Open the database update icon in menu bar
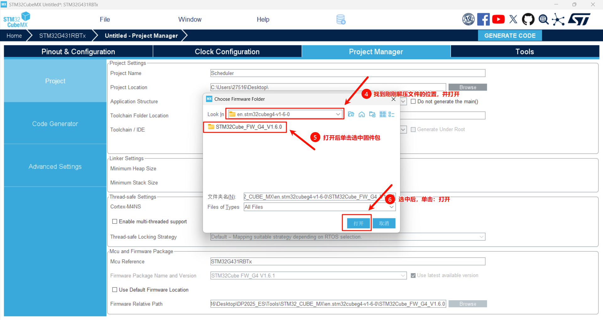The width and height of the screenshot is (603, 320). point(341,19)
